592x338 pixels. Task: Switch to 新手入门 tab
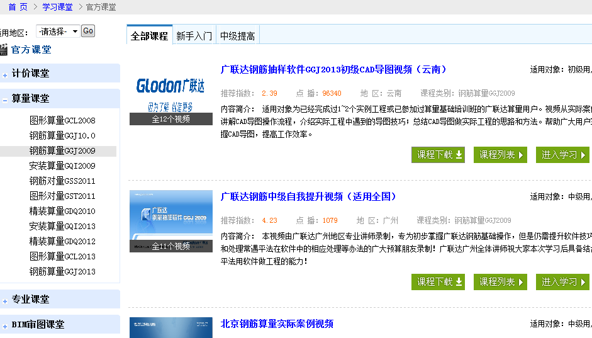point(194,36)
